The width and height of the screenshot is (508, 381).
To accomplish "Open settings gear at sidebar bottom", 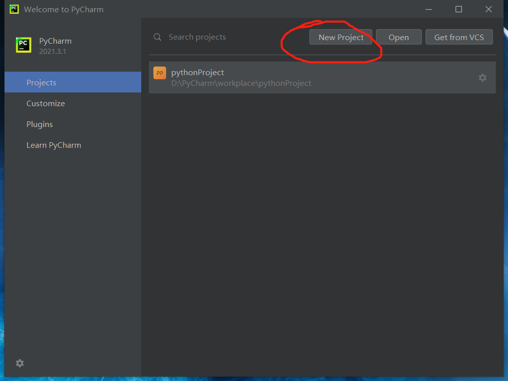I will pyautogui.click(x=20, y=363).
